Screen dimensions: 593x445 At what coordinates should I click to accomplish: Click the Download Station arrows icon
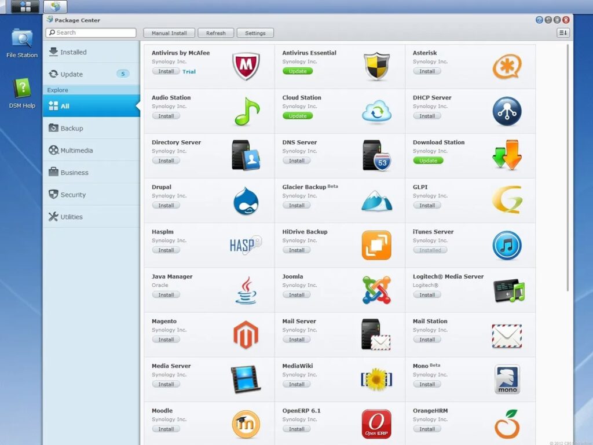point(507,155)
